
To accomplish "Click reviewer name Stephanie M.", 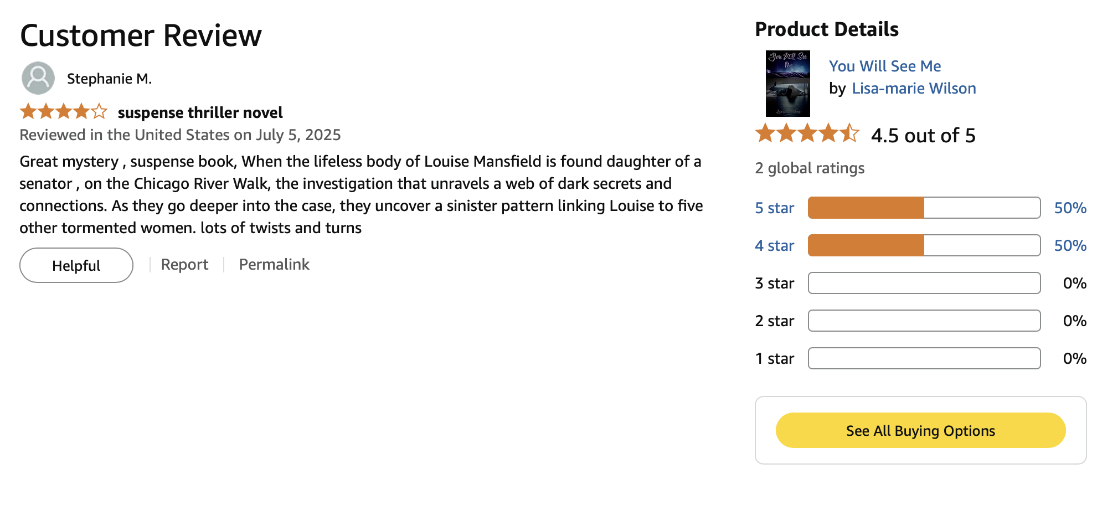I will pyautogui.click(x=109, y=79).
